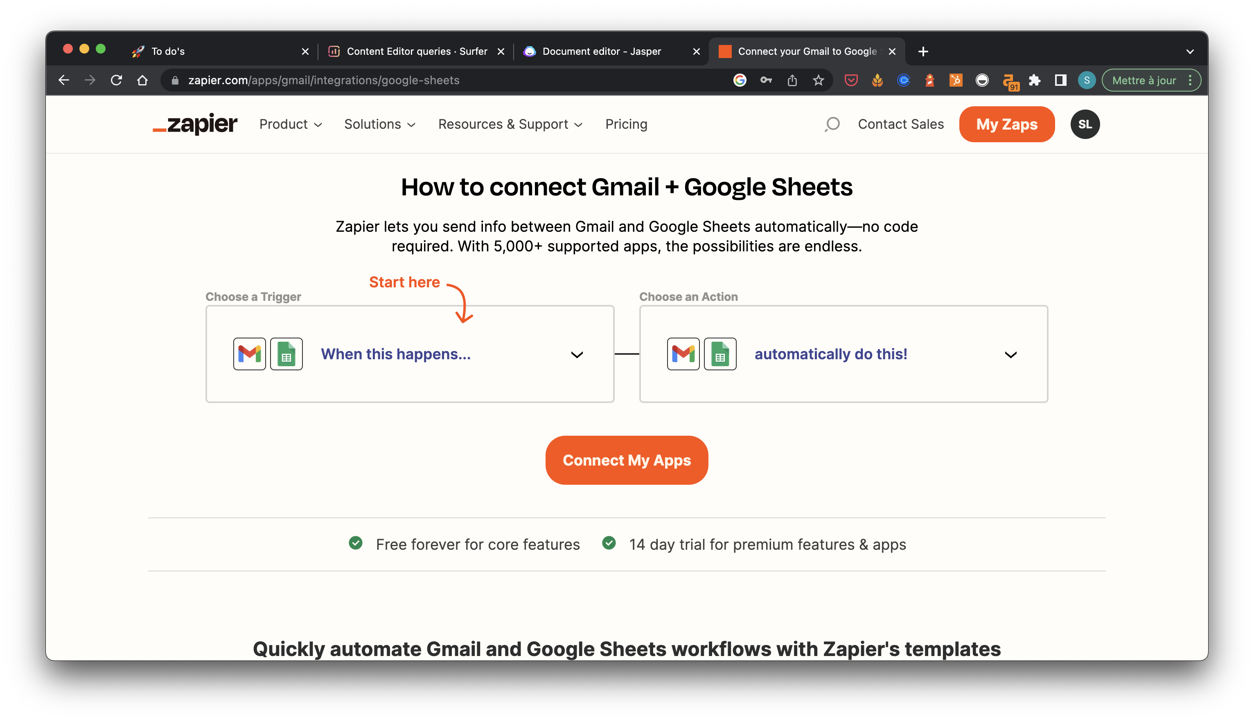The width and height of the screenshot is (1254, 721).
Task: Open the Pocket extension icon
Action: point(851,80)
